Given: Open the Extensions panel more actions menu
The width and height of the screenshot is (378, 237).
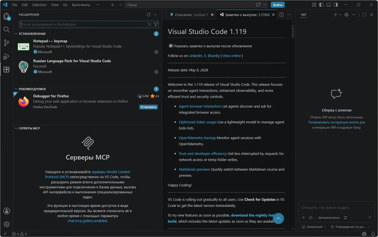Looking at the screenshot, I should click(x=156, y=14).
